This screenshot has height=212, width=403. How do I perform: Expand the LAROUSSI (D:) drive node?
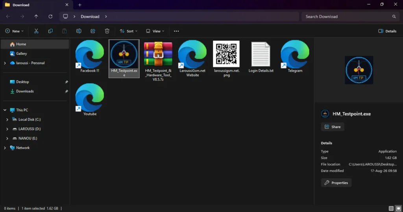(x=7, y=129)
